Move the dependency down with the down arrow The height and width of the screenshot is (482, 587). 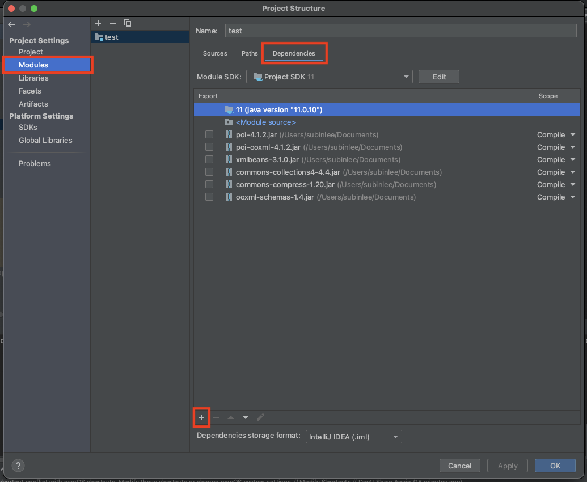(246, 417)
